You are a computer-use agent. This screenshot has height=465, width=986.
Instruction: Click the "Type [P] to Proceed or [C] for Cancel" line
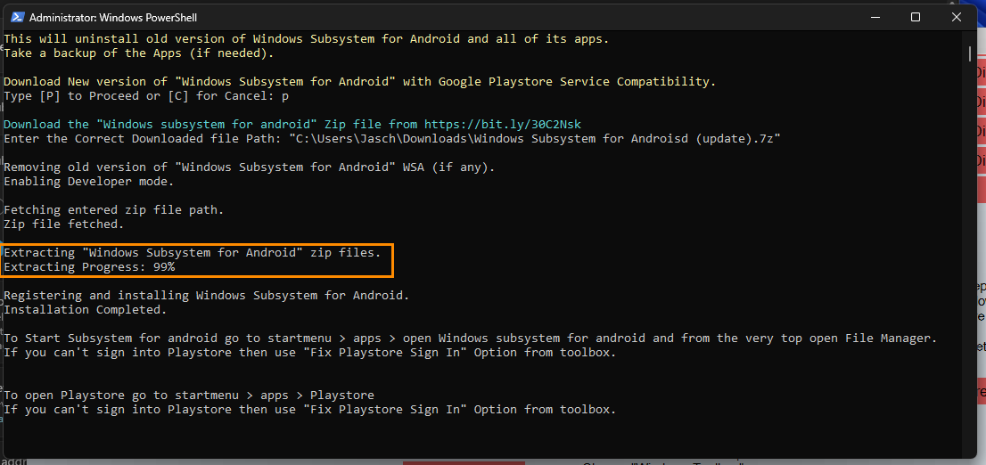[x=146, y=96]
